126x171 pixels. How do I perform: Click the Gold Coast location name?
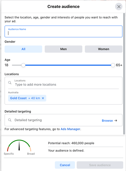coord(18,98)
